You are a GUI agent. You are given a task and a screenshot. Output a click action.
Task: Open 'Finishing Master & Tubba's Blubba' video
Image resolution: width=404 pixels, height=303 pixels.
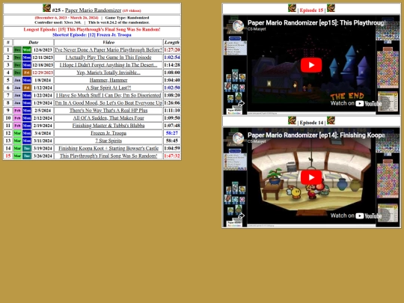(x=108, y=126)
